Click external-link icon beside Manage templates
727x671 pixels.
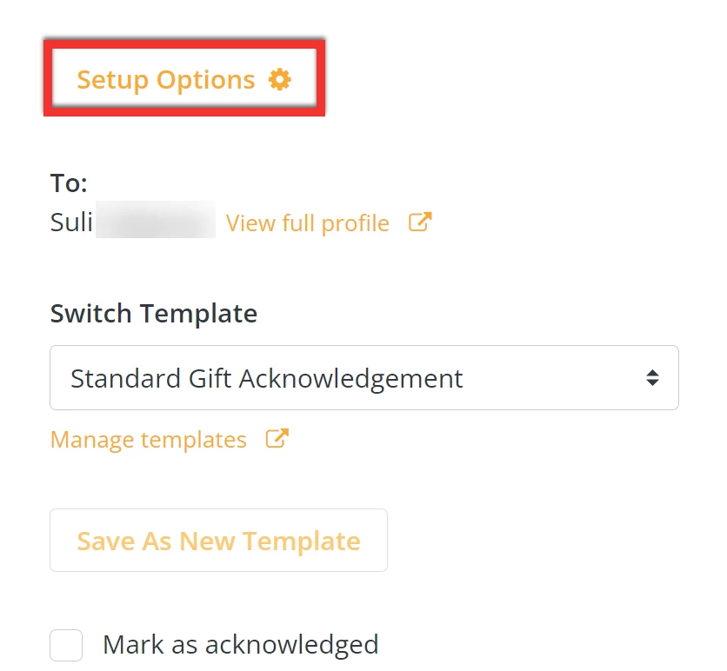[x=277, y=439]
